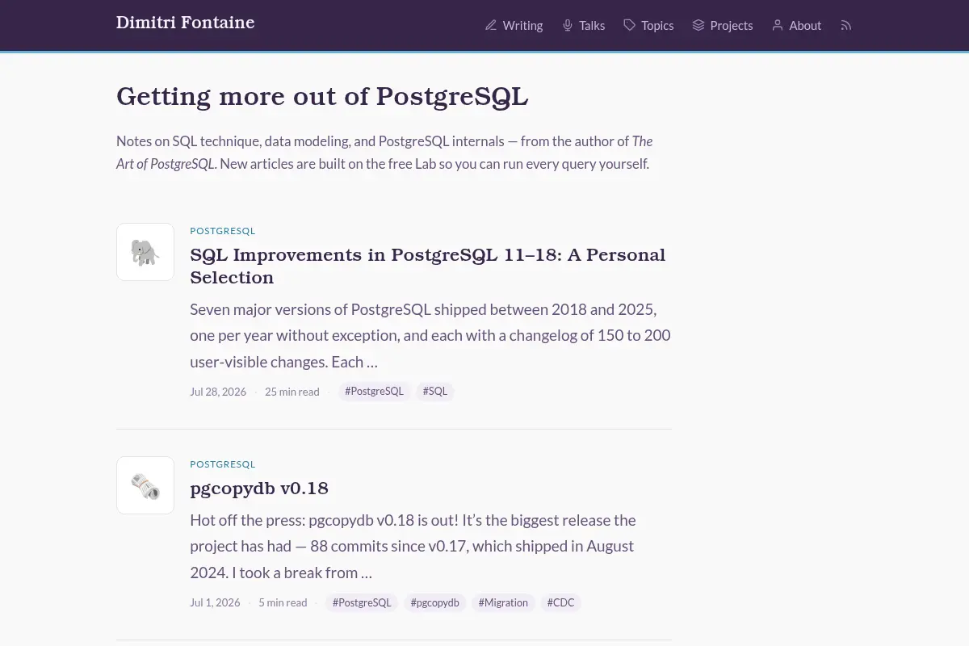Filter by the #Migration tag

click(x=503, y=602)
